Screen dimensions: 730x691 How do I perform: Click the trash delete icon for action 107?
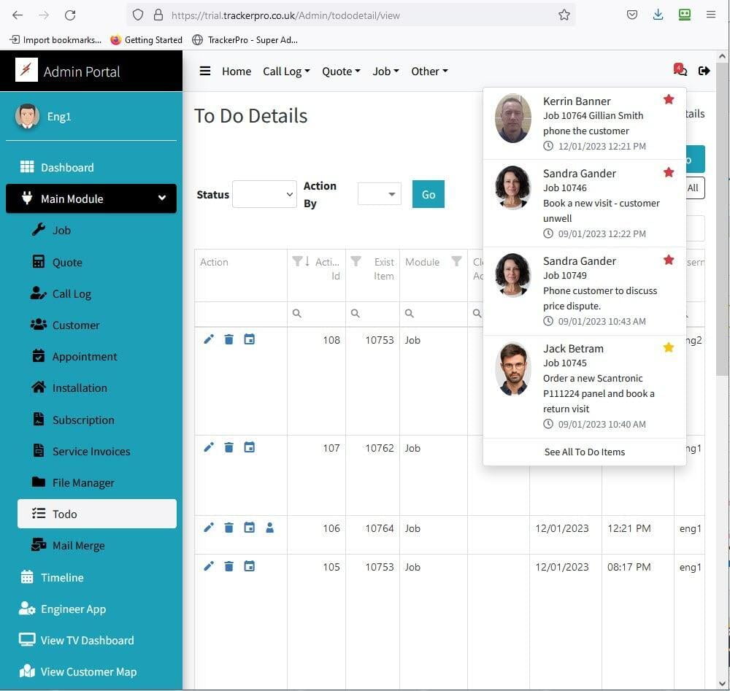point(228,447)
